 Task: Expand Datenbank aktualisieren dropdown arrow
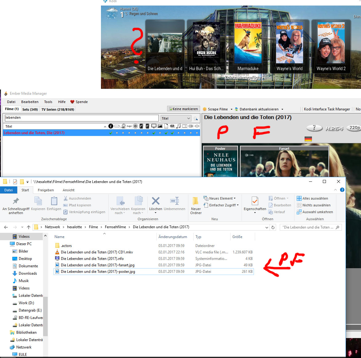click(x=282, y=109)
